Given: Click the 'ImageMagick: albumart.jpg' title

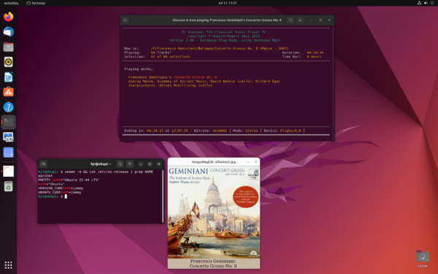Looking at the screenshot, I should tap(214, 161).
